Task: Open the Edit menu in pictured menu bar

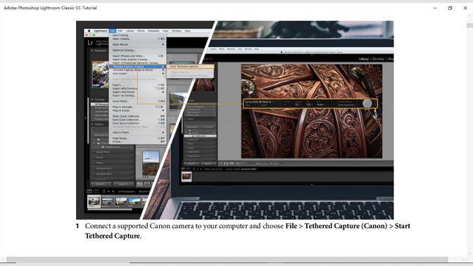Action: 120,31
